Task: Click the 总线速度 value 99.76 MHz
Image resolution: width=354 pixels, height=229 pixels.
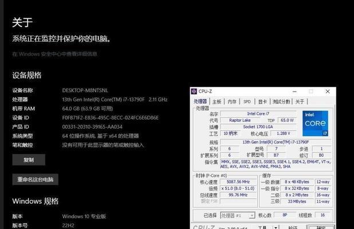Action: (x=238, y=195)
